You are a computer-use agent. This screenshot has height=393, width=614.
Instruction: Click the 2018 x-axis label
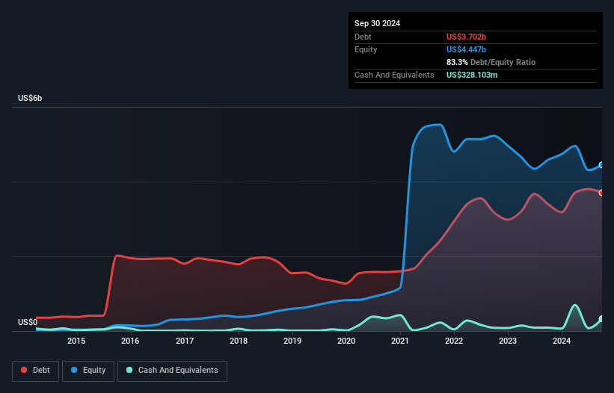(x=239, y=341)
